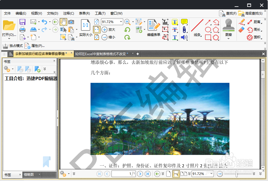Select the Typewriter text tool
This screenshot has height=181, width=268.
(x=165, y=22)
